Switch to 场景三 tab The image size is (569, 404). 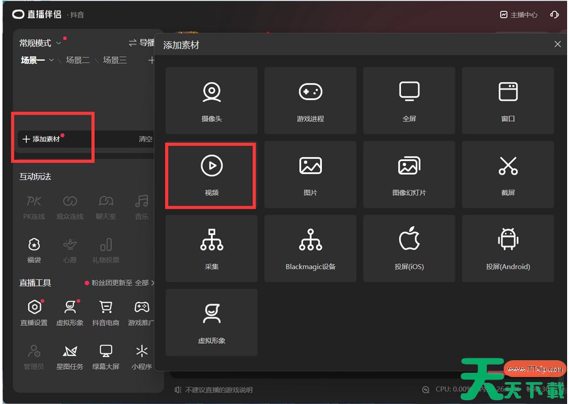[115, 60]
